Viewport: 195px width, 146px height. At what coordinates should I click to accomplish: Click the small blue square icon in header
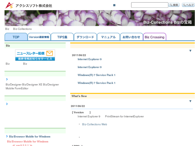pos(114,5)
